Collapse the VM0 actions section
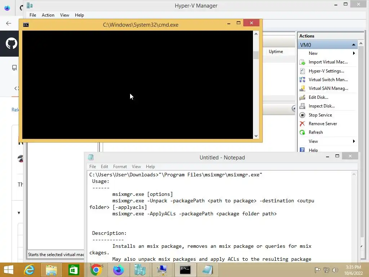 coord(354,45)
